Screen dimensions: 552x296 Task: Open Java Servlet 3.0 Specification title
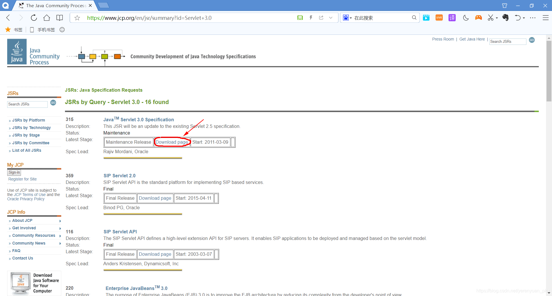tap(139, 119)
